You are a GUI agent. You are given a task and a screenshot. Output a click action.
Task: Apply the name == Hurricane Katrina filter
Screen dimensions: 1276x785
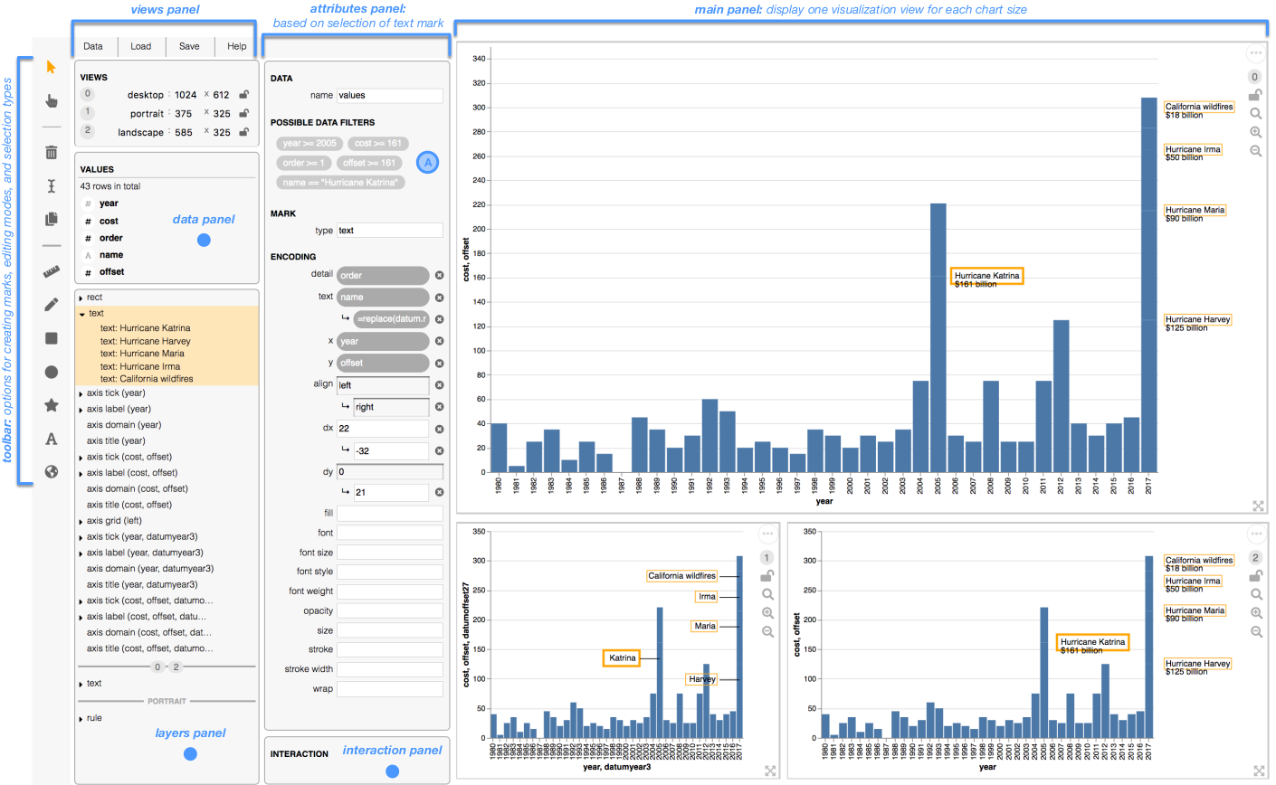(340, 183)
